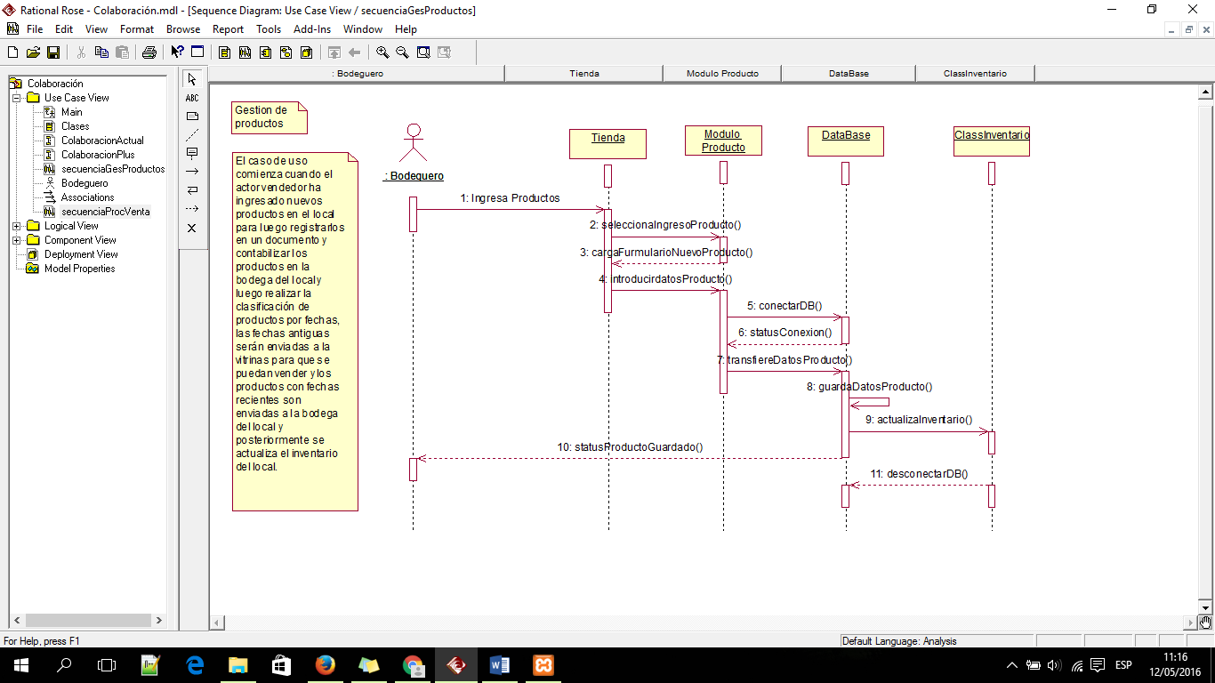Select the Note tool in toolbox
Image resolution: width=1215 pixels, height=683 pixels.
(192, 117)
